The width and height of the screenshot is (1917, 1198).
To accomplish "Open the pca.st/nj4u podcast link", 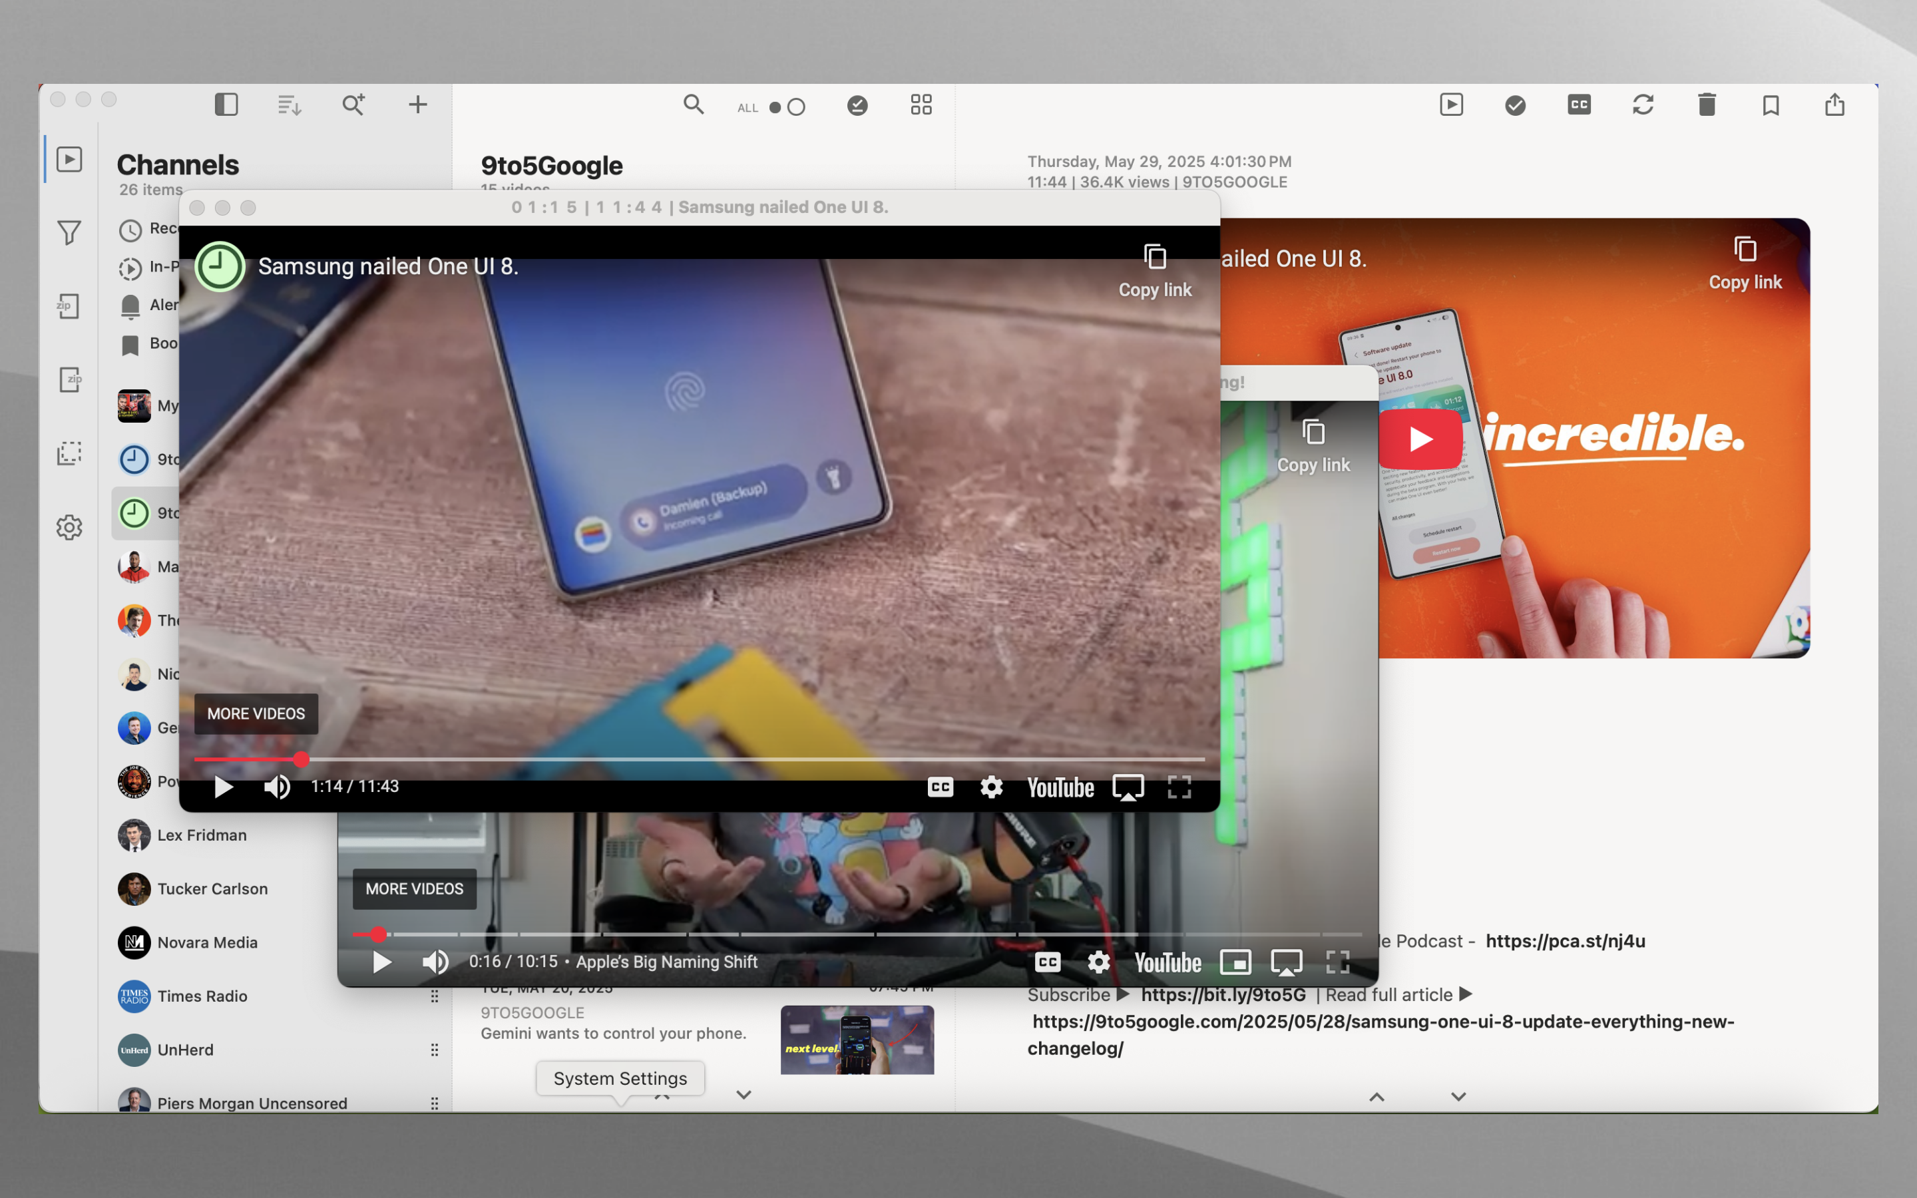I will [1566, 941].
